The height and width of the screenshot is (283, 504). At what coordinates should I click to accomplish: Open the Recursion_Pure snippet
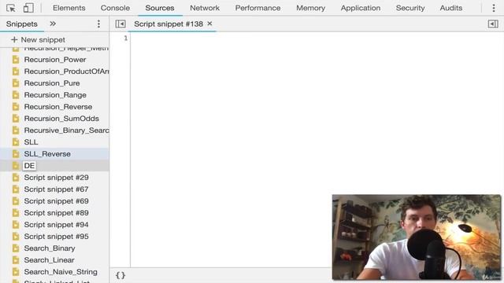[52, 83]
